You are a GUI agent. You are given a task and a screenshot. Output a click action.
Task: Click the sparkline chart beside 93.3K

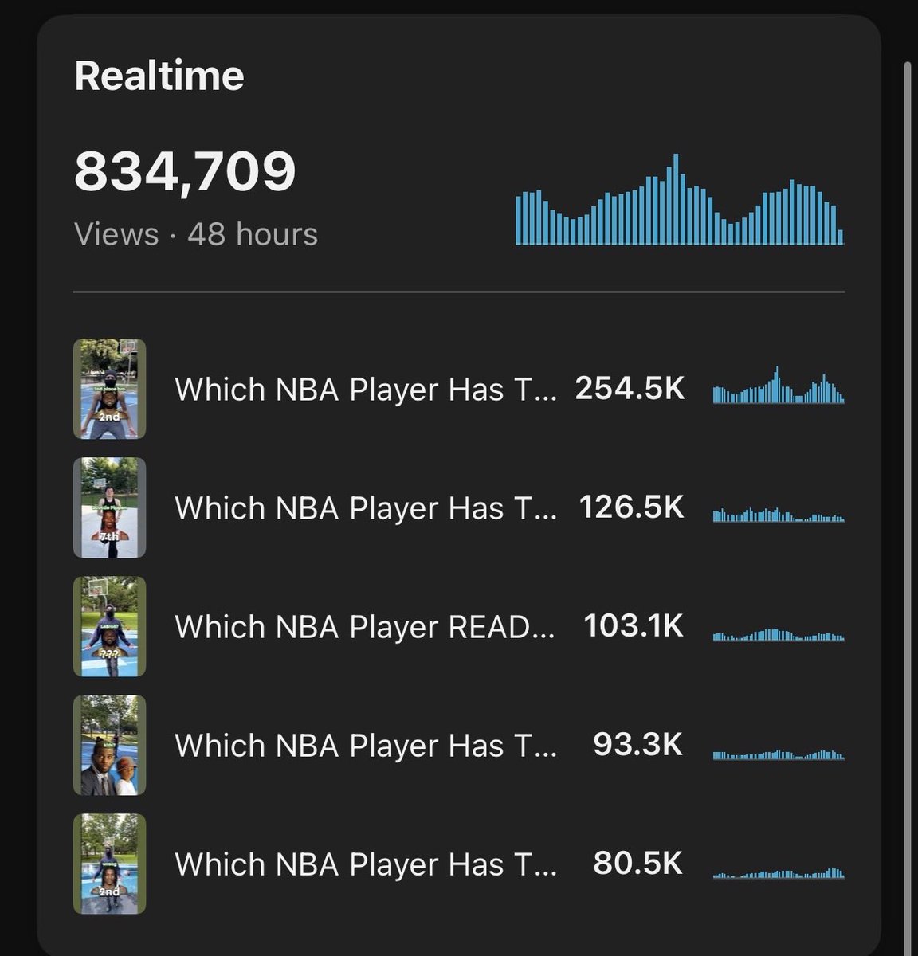point(779,754)
